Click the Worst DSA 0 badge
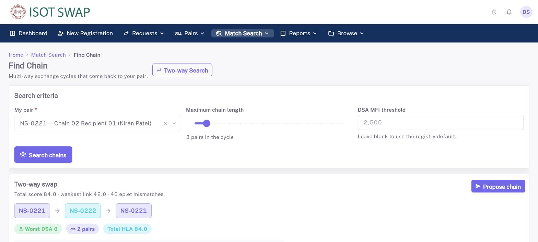This screenshot has width=538, height=242. click(38, 229)
